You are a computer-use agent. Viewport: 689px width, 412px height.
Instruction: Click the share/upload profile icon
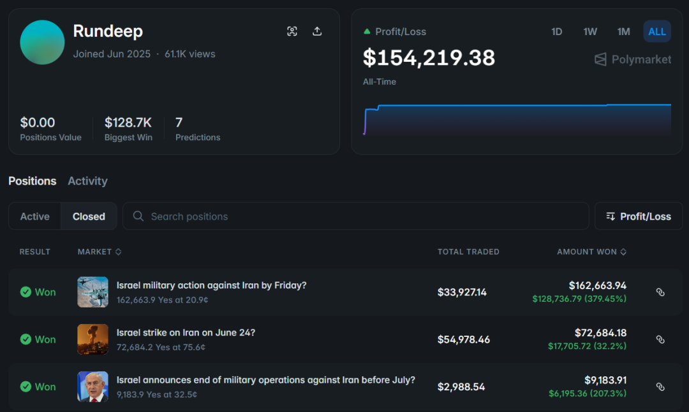pos(317,31)
